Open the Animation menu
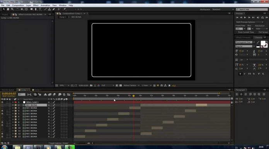Viewport: 269px width, 149px height. pyautogui.click(x=45, y=5)
